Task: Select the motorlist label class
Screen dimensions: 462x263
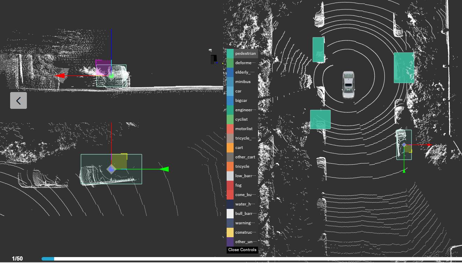Action: pos(242,129)
